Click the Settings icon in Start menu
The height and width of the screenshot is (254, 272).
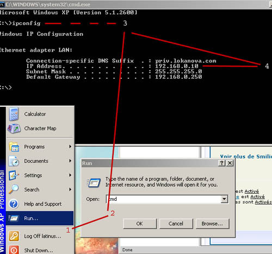(14, 175)
